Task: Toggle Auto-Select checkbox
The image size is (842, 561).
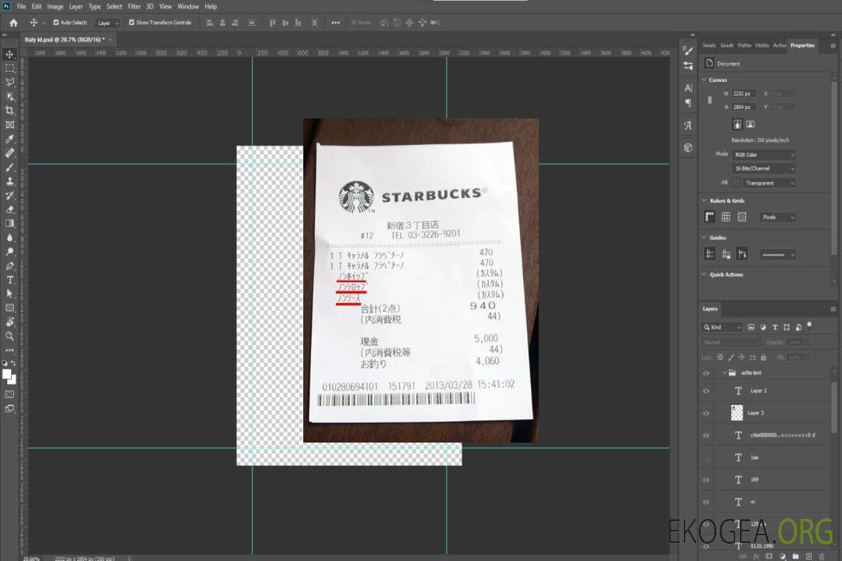Action: 56,23
